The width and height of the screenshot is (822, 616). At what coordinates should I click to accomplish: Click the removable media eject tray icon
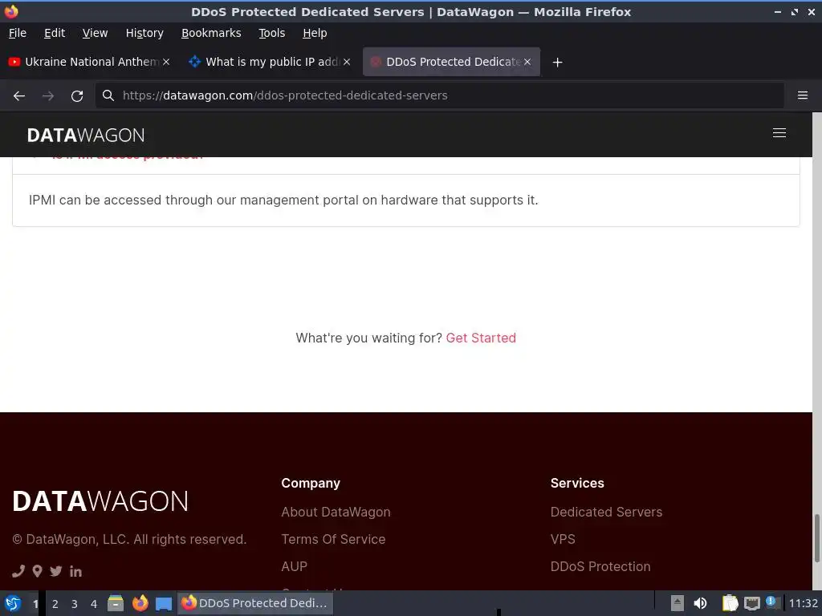coord(678,603)
